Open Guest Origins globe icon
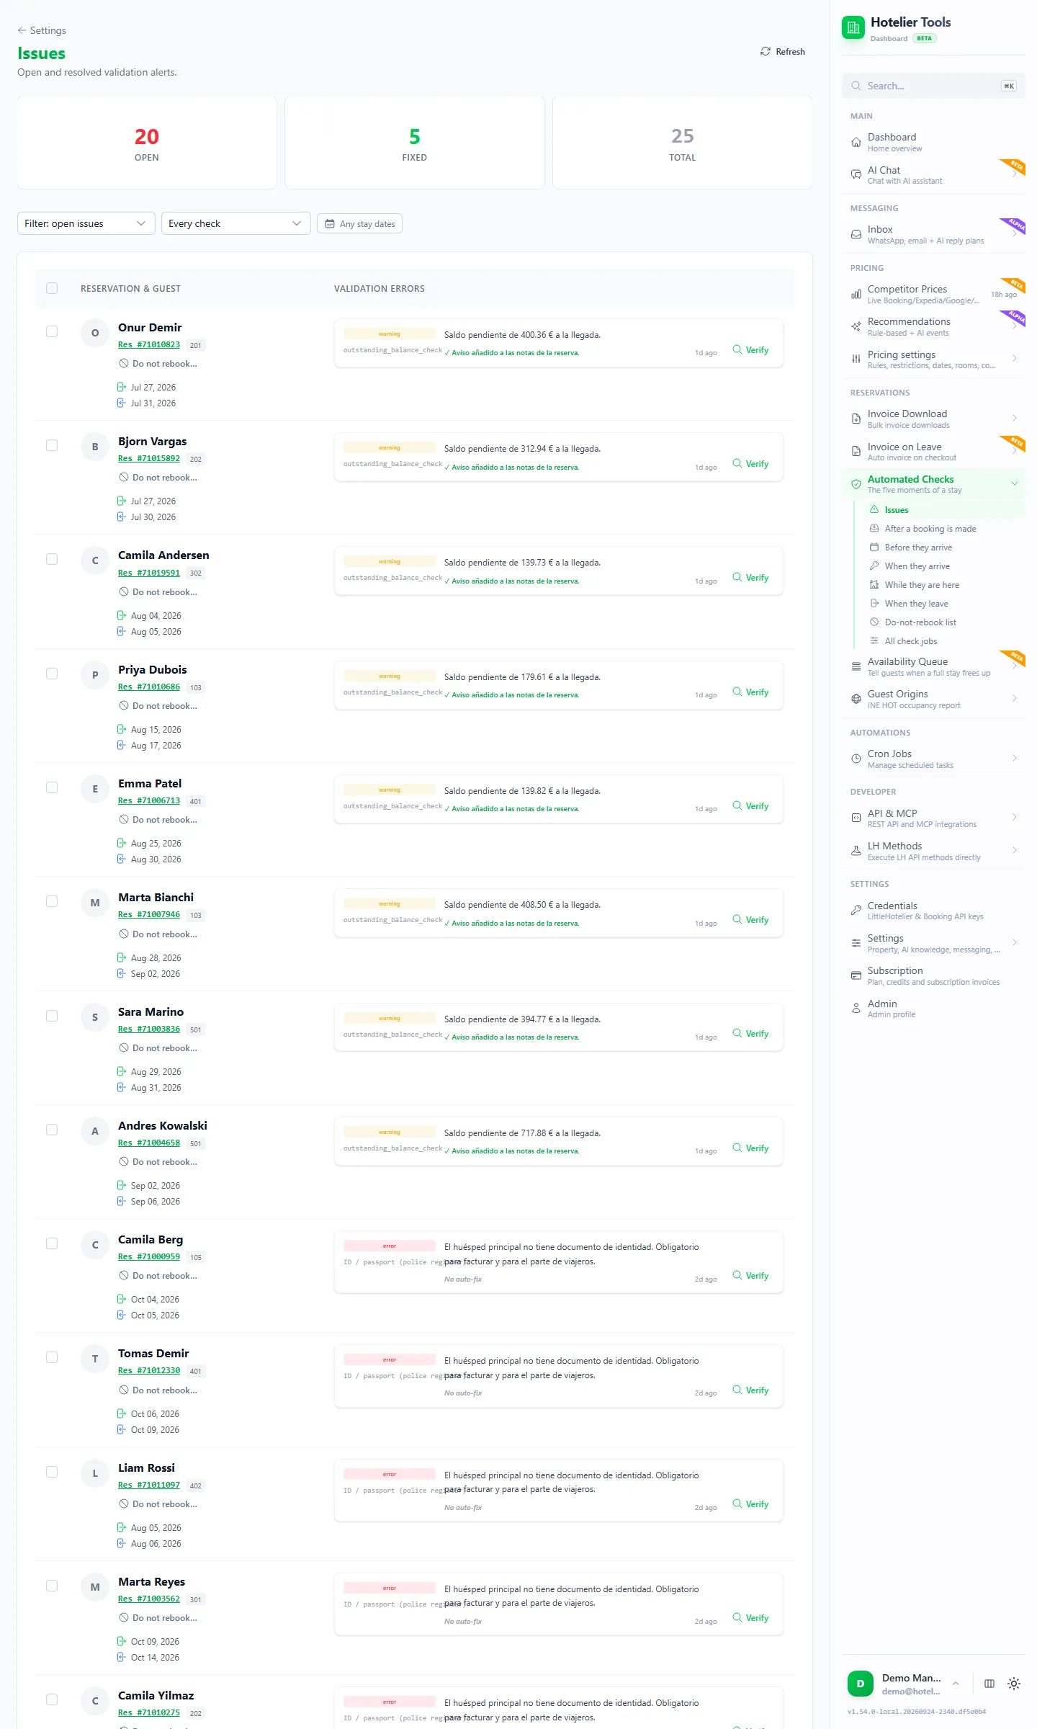 coord(856,699)
